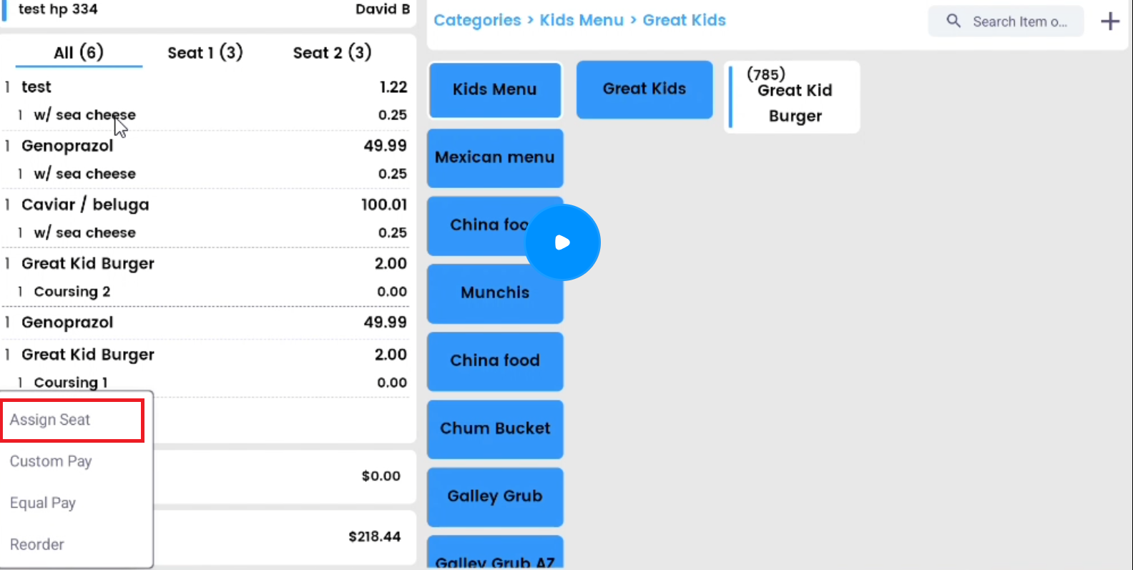Select Custom Pay menu option
The height and width of the screenshot is (570, 1133).
click(51, 461)
